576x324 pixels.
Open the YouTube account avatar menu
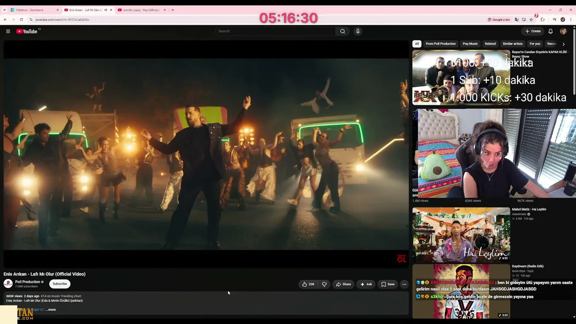click(x=563, y=31)
